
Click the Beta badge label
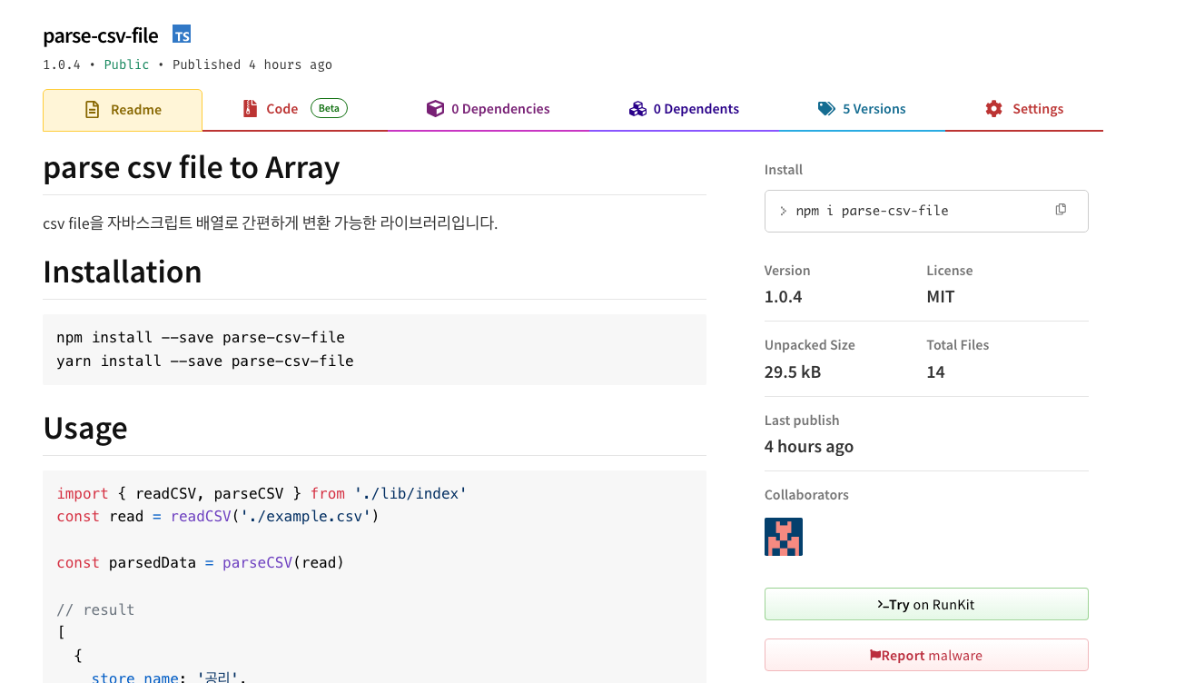(x=329, y=108)
